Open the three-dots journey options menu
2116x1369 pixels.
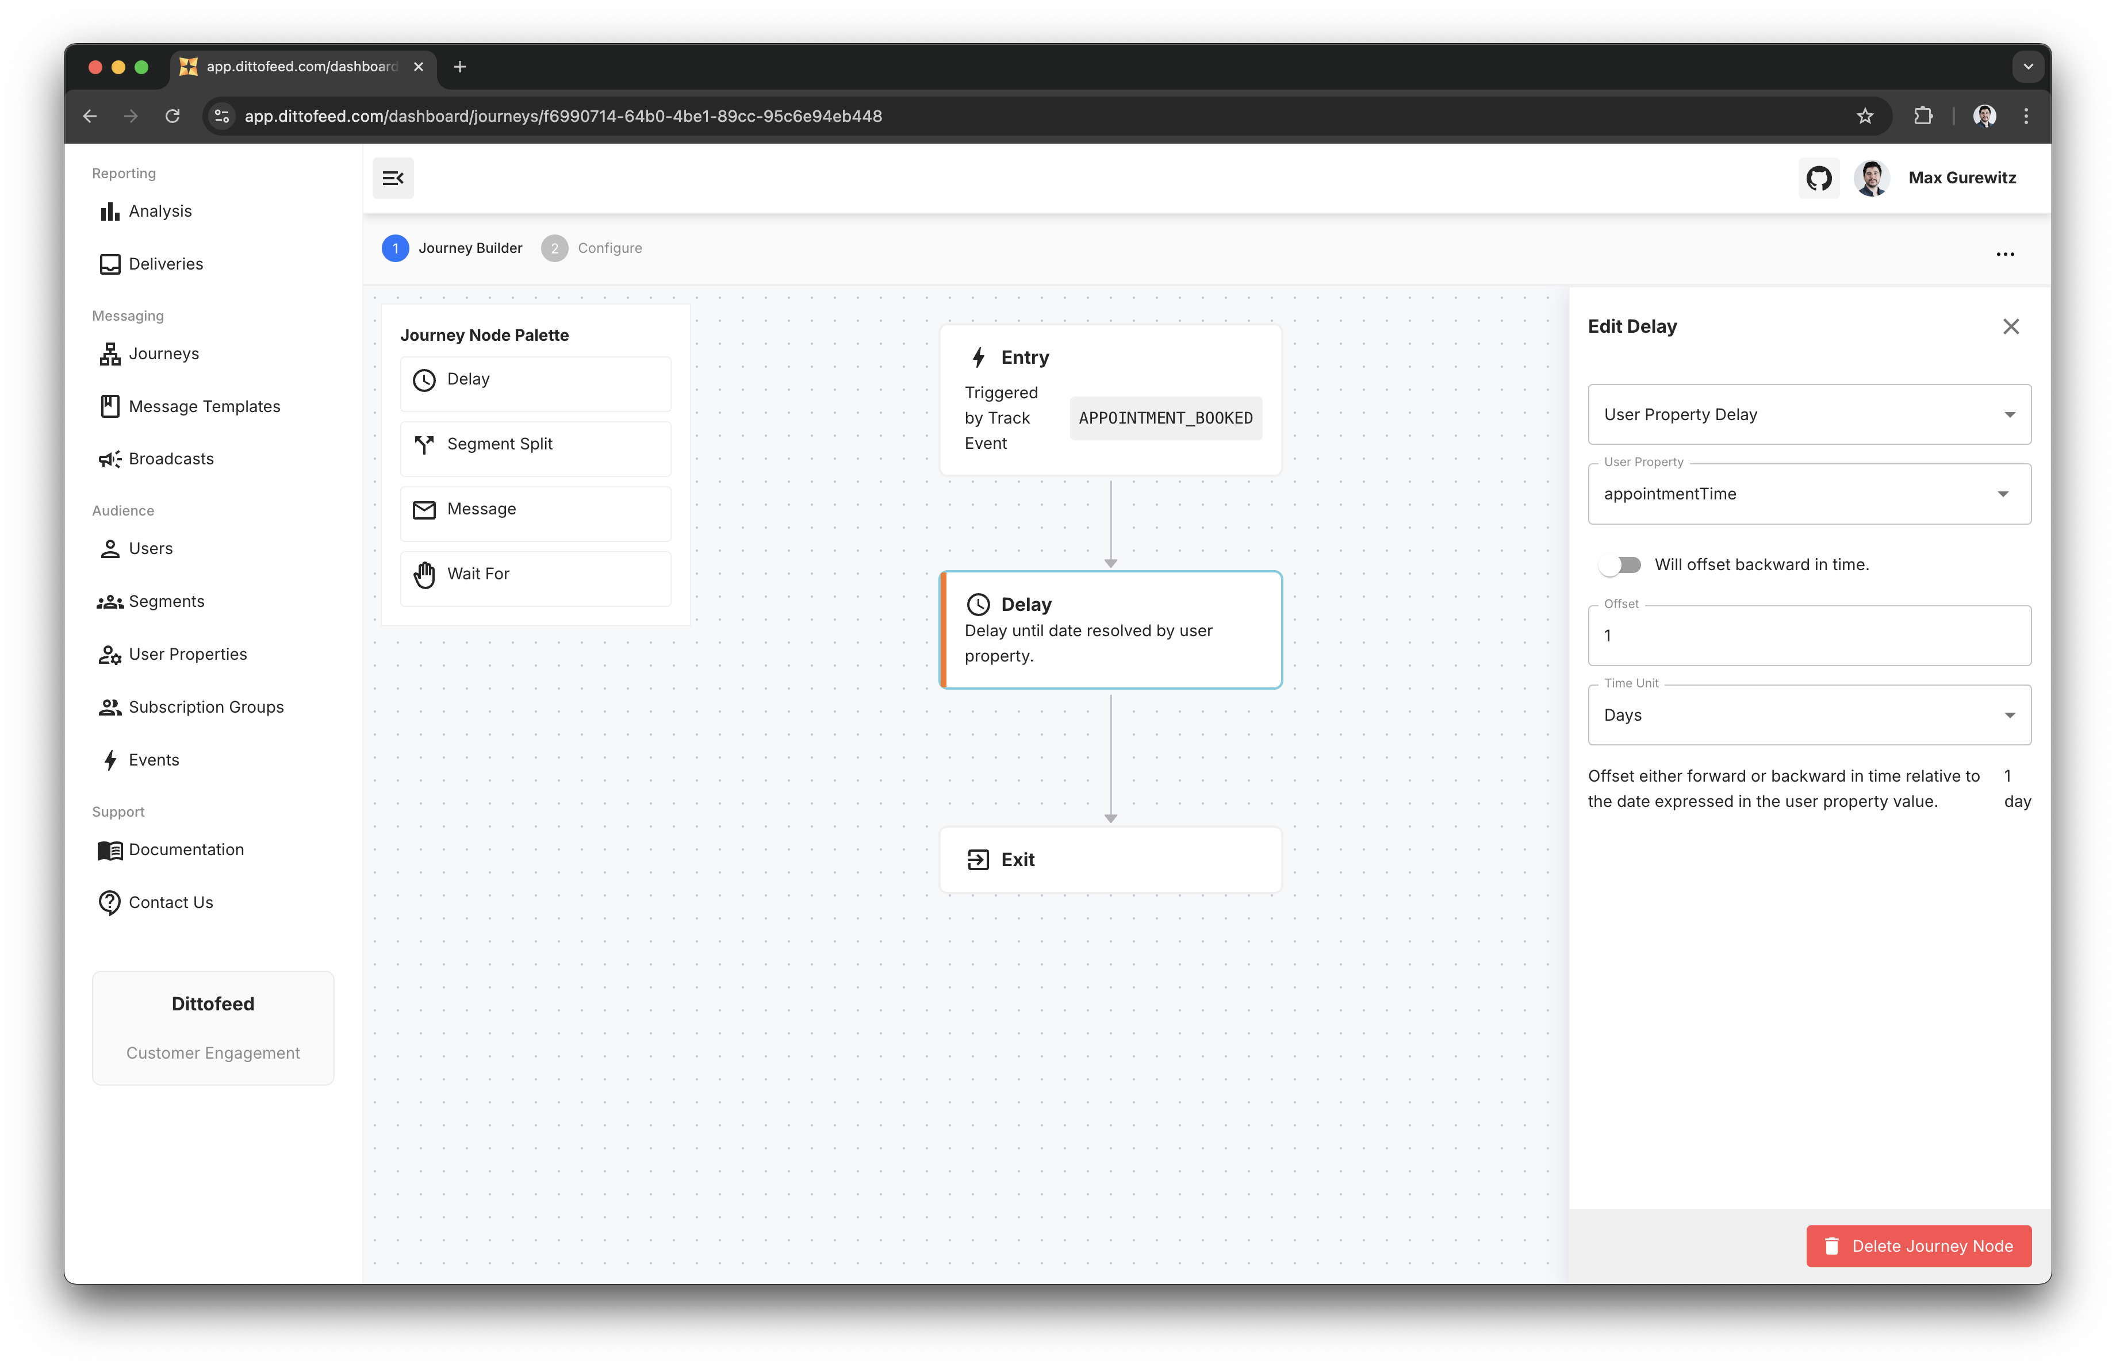click(x=2005, y=254)
